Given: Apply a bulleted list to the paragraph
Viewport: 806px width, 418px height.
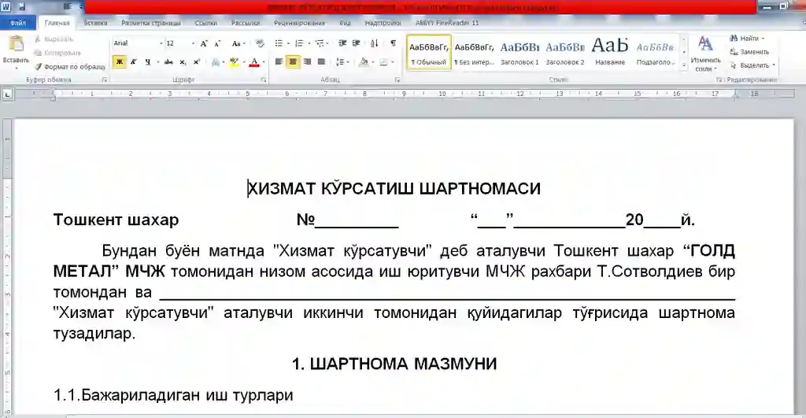Looking at the screenshot, I should (279, 44).
